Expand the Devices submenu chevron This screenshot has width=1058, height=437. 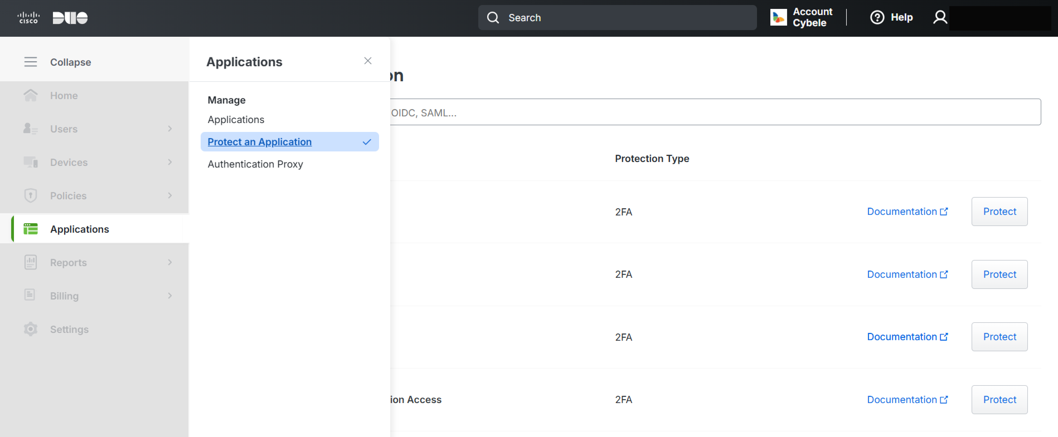(170, 162)
